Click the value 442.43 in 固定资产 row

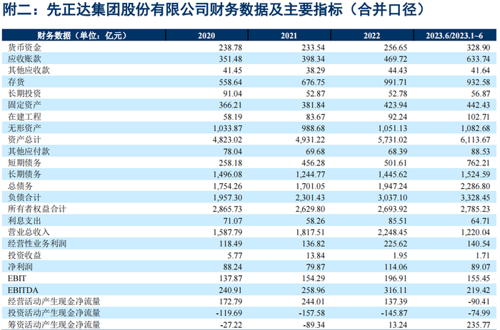tap(478, 105)
